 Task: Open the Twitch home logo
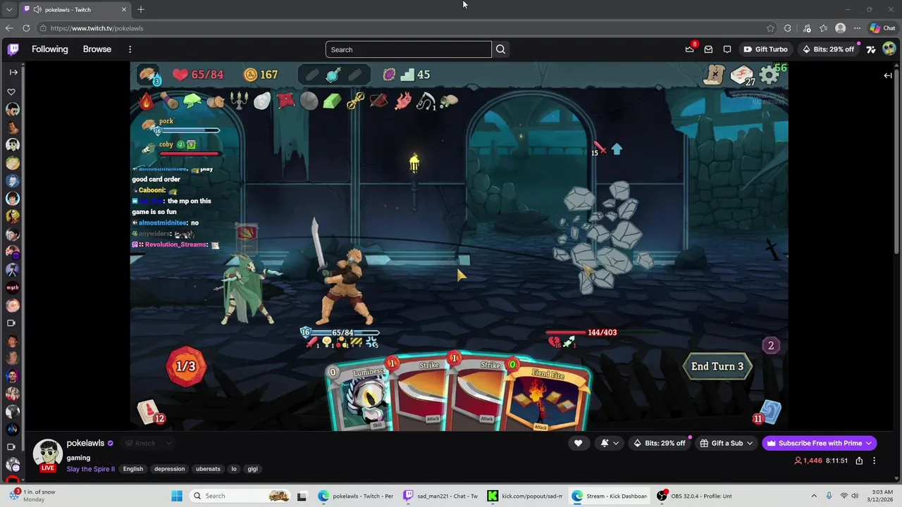tap(13, 49)
